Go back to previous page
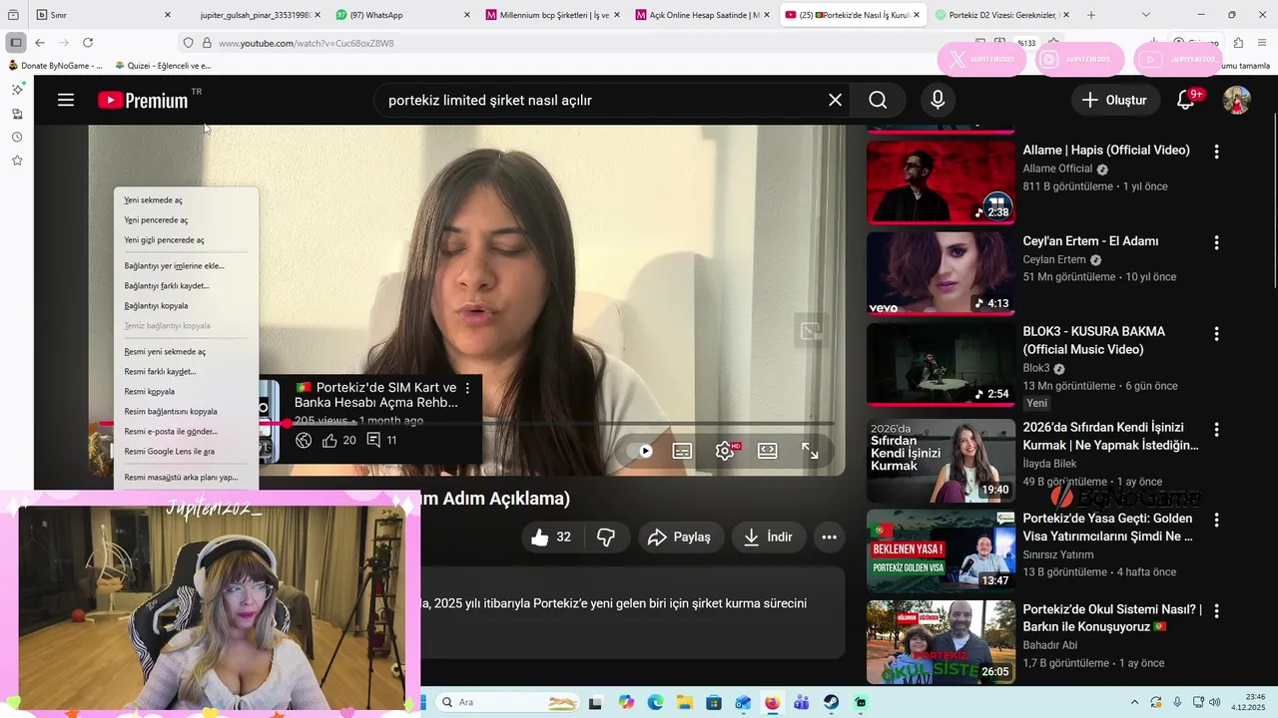 [x=40, y=43]
